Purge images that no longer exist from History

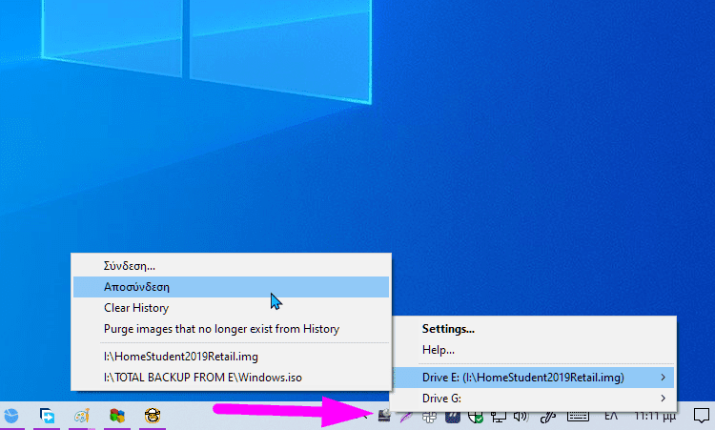click(232, 329)
